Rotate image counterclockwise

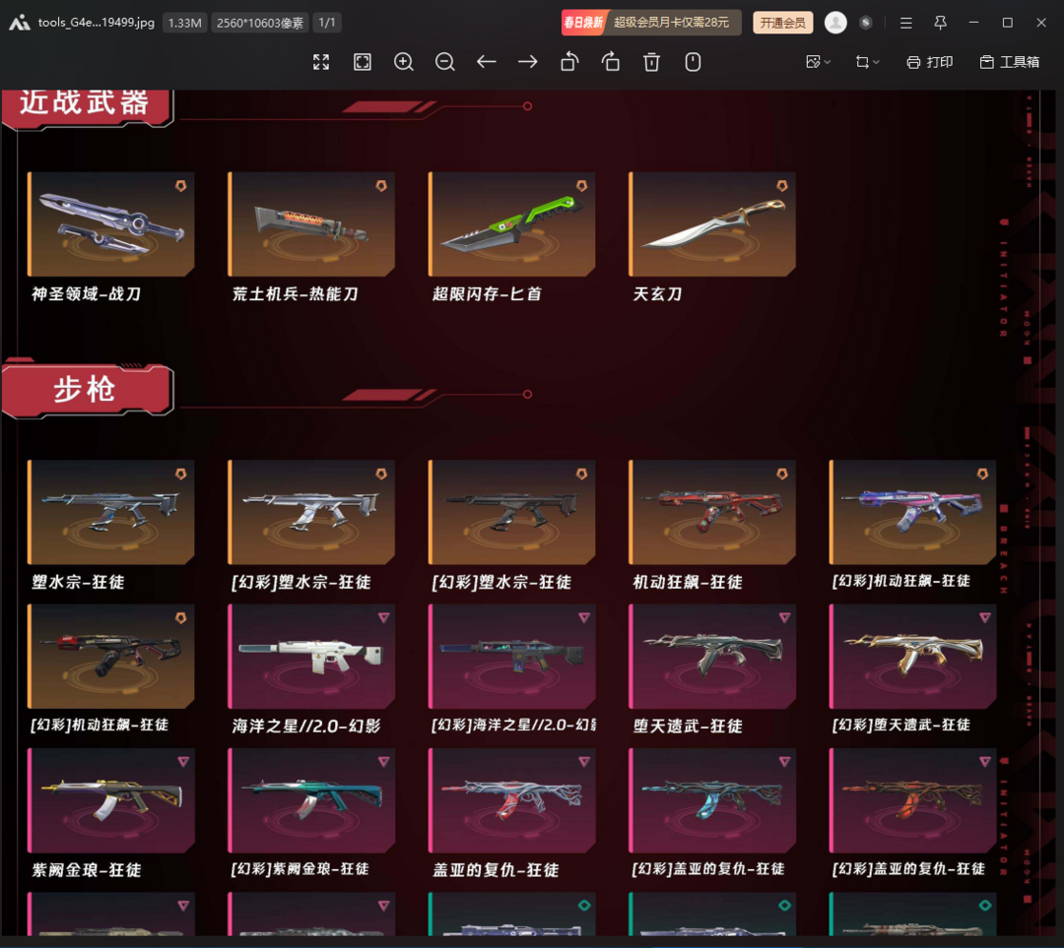point(569,62)
